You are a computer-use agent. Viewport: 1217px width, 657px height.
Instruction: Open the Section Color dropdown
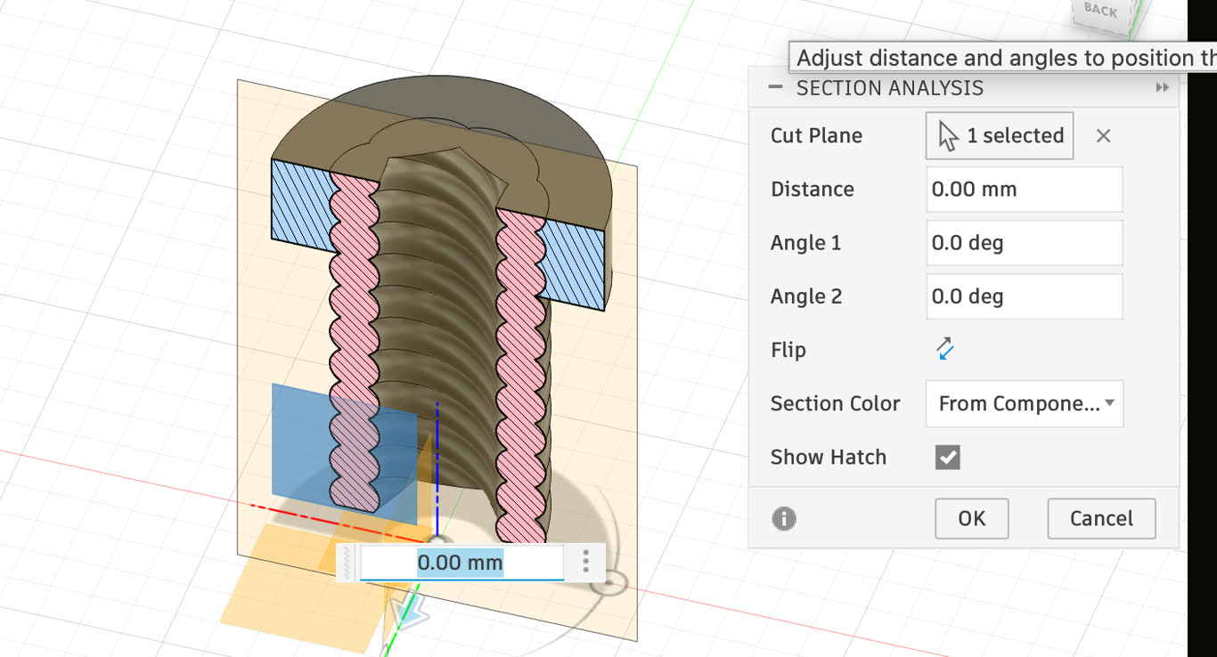click(x=1025, y=403)
